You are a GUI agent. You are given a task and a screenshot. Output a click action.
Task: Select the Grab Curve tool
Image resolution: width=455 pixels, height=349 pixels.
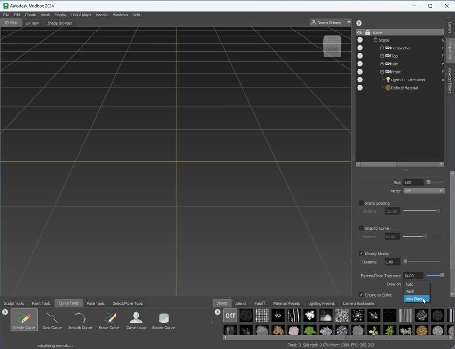tap(51, 319)
